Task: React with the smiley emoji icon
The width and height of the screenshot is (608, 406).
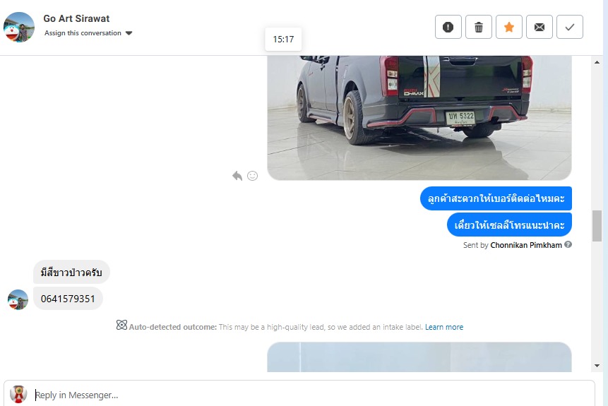Action: tap(252, 176)
